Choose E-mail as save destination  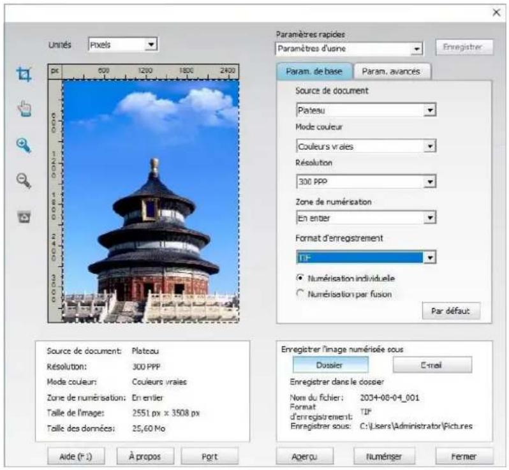432,365
